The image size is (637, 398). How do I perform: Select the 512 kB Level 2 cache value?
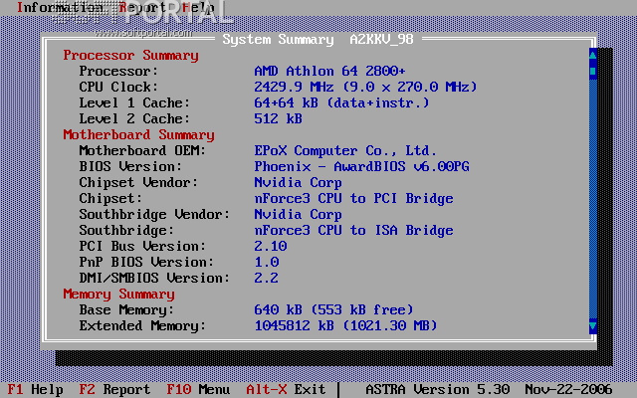pyautogui.click(x=278, y=118)
